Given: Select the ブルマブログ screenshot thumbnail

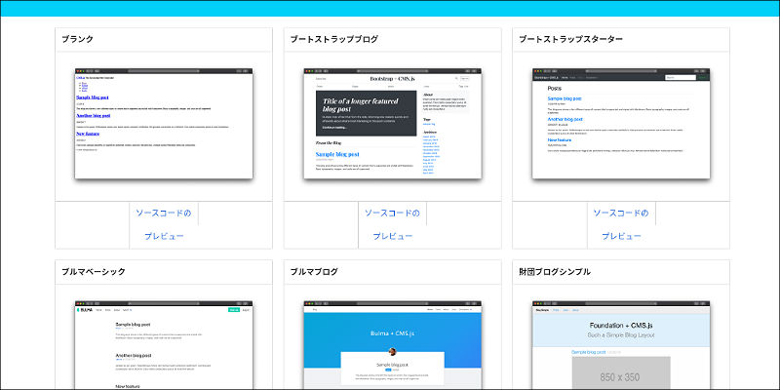Looking at the screenshot, I should coord(393,345).
